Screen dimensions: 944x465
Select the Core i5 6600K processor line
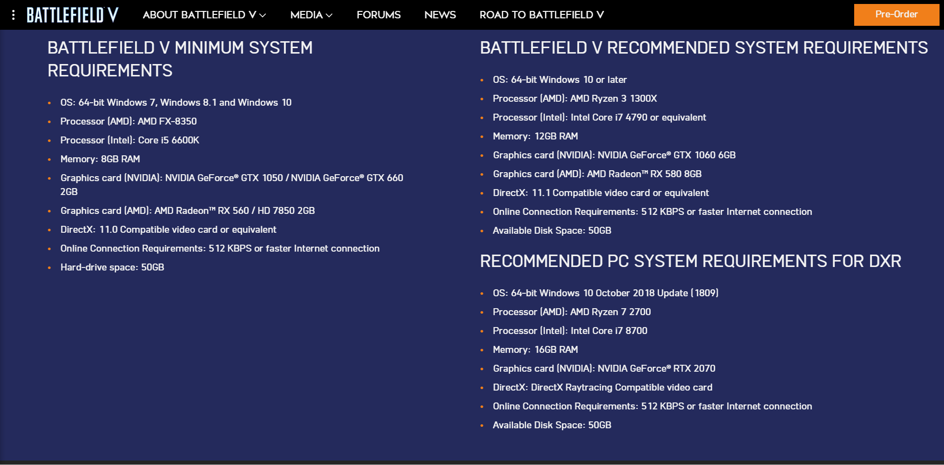(130, 140)
